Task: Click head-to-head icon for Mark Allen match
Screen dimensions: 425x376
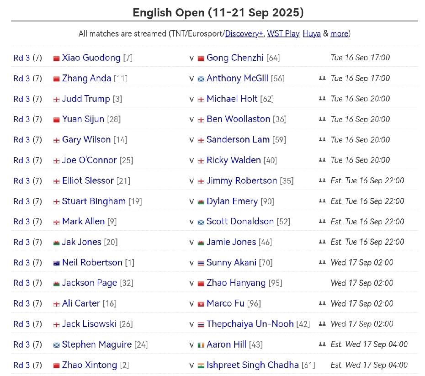Action: (322, 221)
